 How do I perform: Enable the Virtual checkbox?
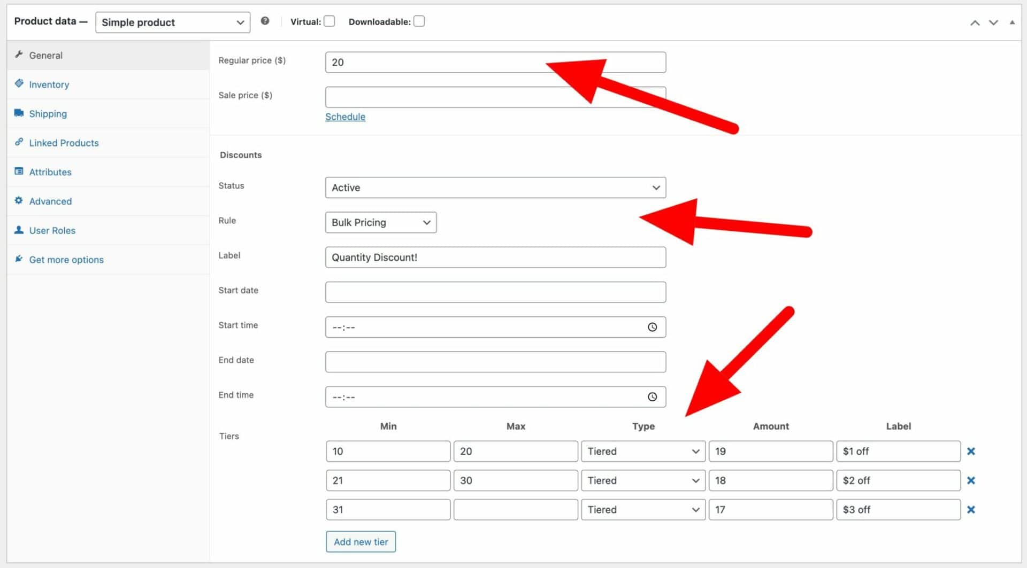329,21
